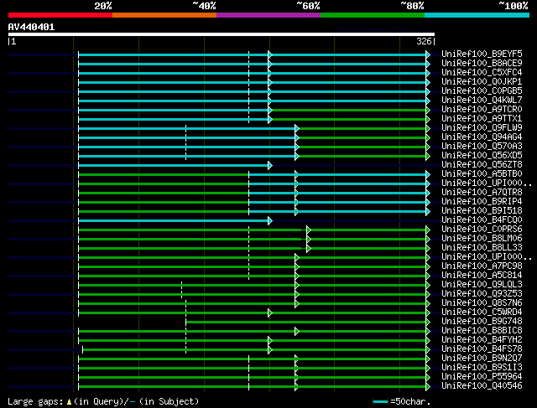Screen dimensions: 537x408
Task: Select subject label UniRef100_A9TCR0
Action: tap(482, 110)
